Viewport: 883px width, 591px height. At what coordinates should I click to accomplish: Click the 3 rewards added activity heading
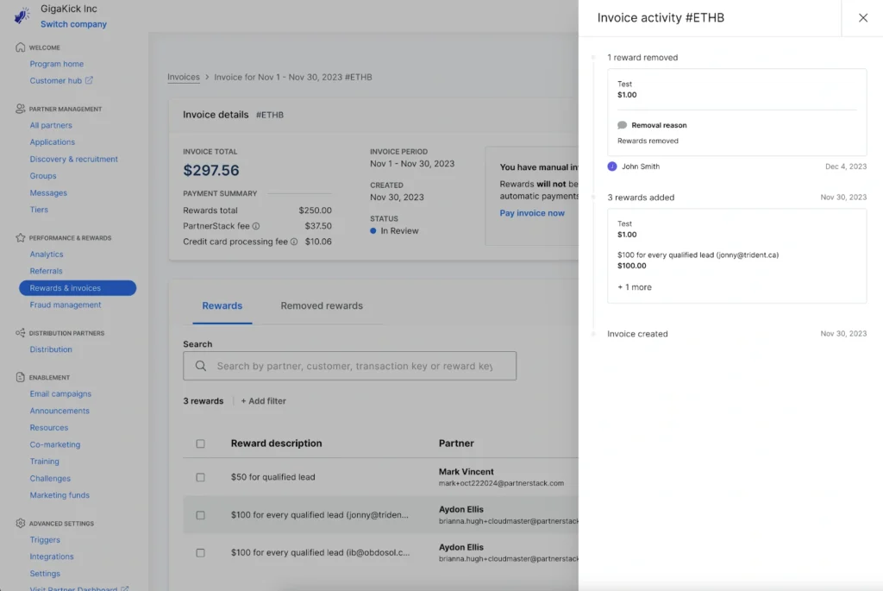pos(641,198)
